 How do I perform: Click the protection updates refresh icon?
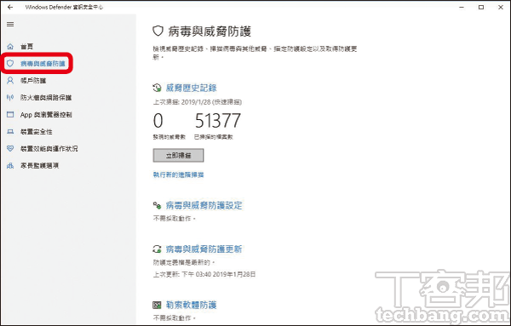(157, 249)
